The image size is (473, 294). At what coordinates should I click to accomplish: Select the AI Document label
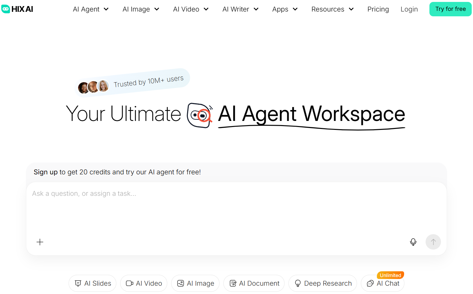point(259,283)
